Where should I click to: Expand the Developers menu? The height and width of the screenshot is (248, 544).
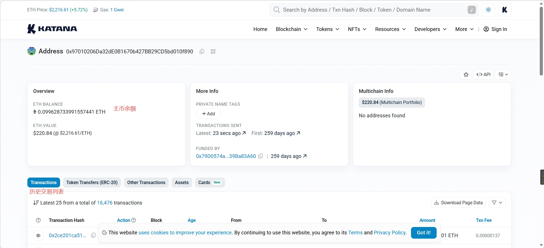coord(430,29)
